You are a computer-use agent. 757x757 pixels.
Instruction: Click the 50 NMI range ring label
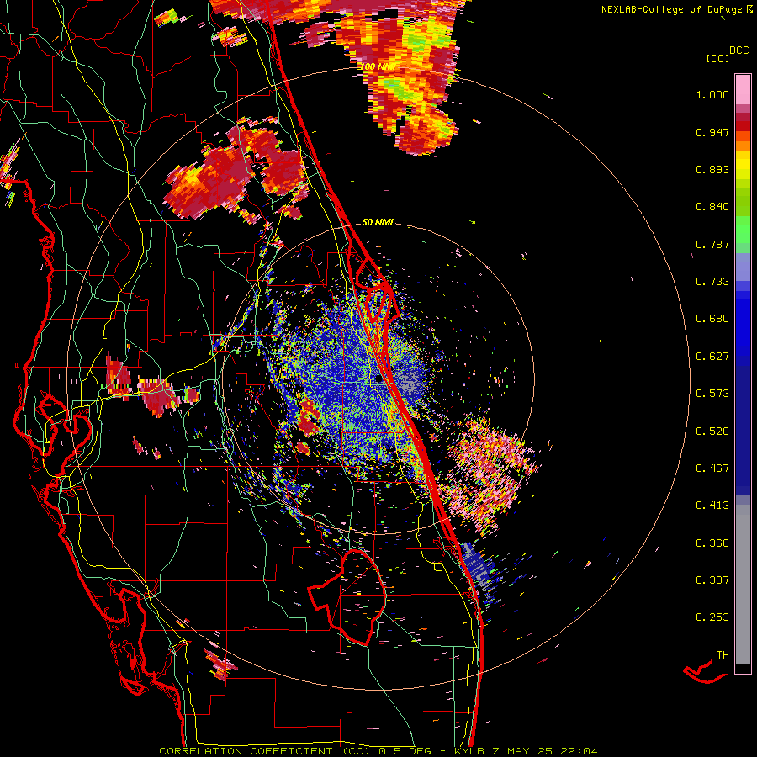pyautogui.click(x=378, y=222)
